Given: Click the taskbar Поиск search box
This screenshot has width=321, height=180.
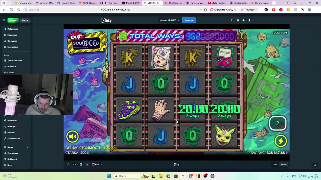Looking at the screenshot, I should [131, 176].
